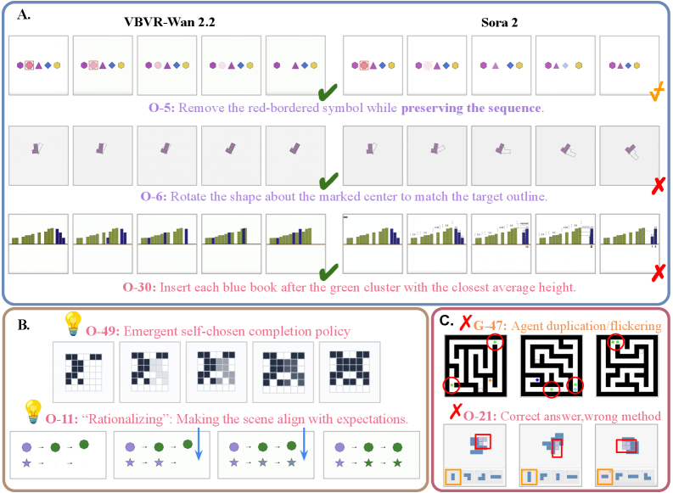Click the O-6 rotate the shape caption
The image size is (673, 493).
pyautogui.click(x=345, y=197)
